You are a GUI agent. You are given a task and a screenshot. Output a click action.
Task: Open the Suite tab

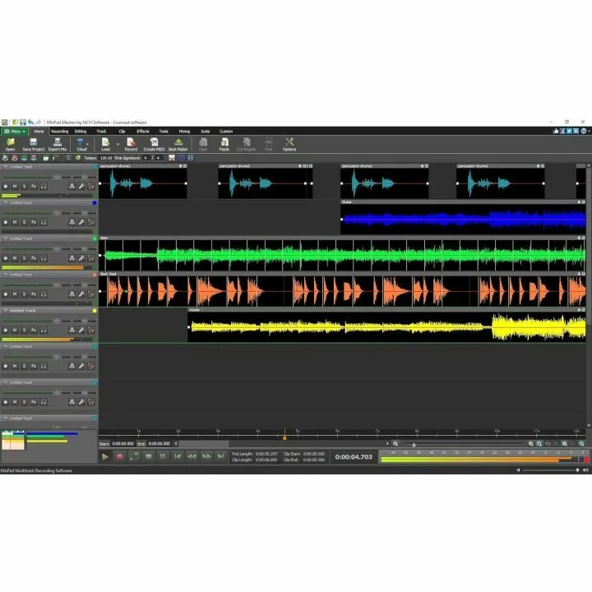tap(205, 132)
